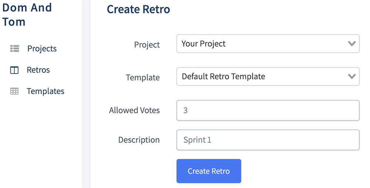This screenshot has width=370, height=188.
Task: Click the Projects list icon in sidebar
Action: (x=14, y=48)
